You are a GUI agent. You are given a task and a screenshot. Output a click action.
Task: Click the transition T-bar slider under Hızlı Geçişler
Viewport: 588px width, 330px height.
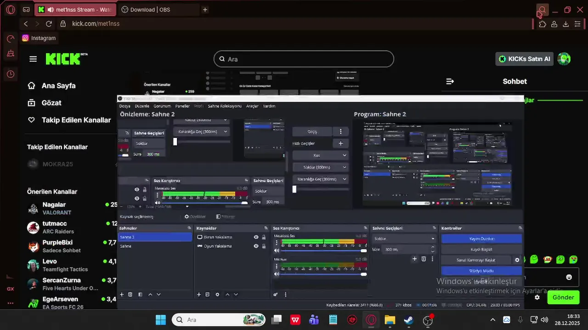tap(320, 189)
